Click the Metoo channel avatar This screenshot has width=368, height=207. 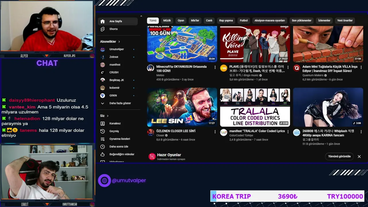pos(151,68)
